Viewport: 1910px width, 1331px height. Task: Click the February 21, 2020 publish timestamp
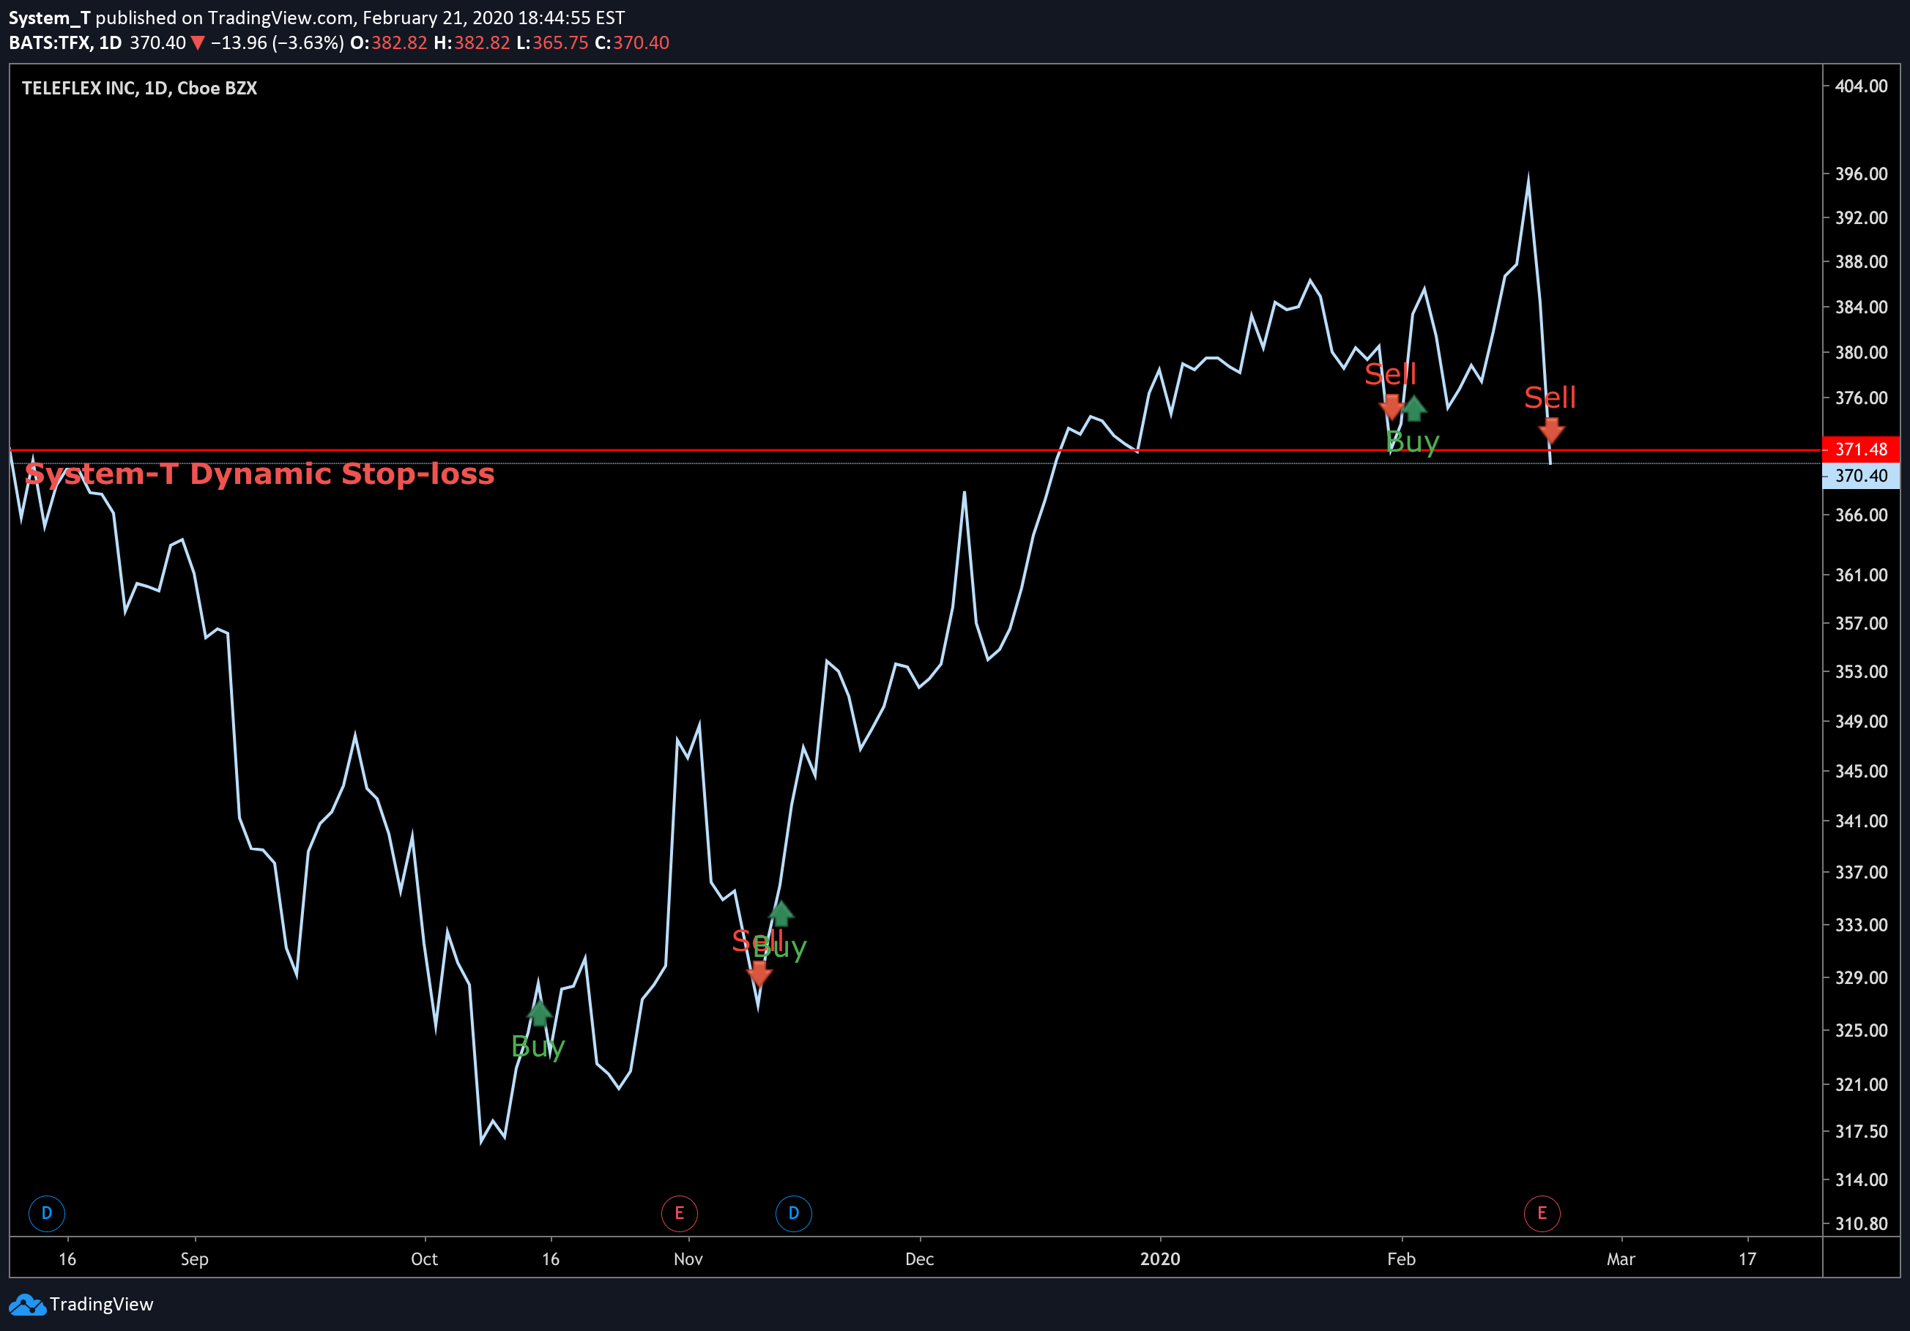point(494,18)
